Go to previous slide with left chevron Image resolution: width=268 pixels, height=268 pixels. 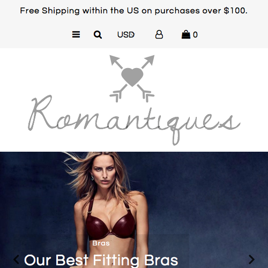(x=16, y=259)
